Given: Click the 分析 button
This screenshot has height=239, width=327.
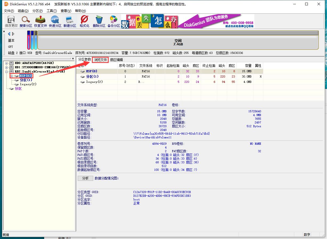Looking at the screenshot, I should [85, 178].
